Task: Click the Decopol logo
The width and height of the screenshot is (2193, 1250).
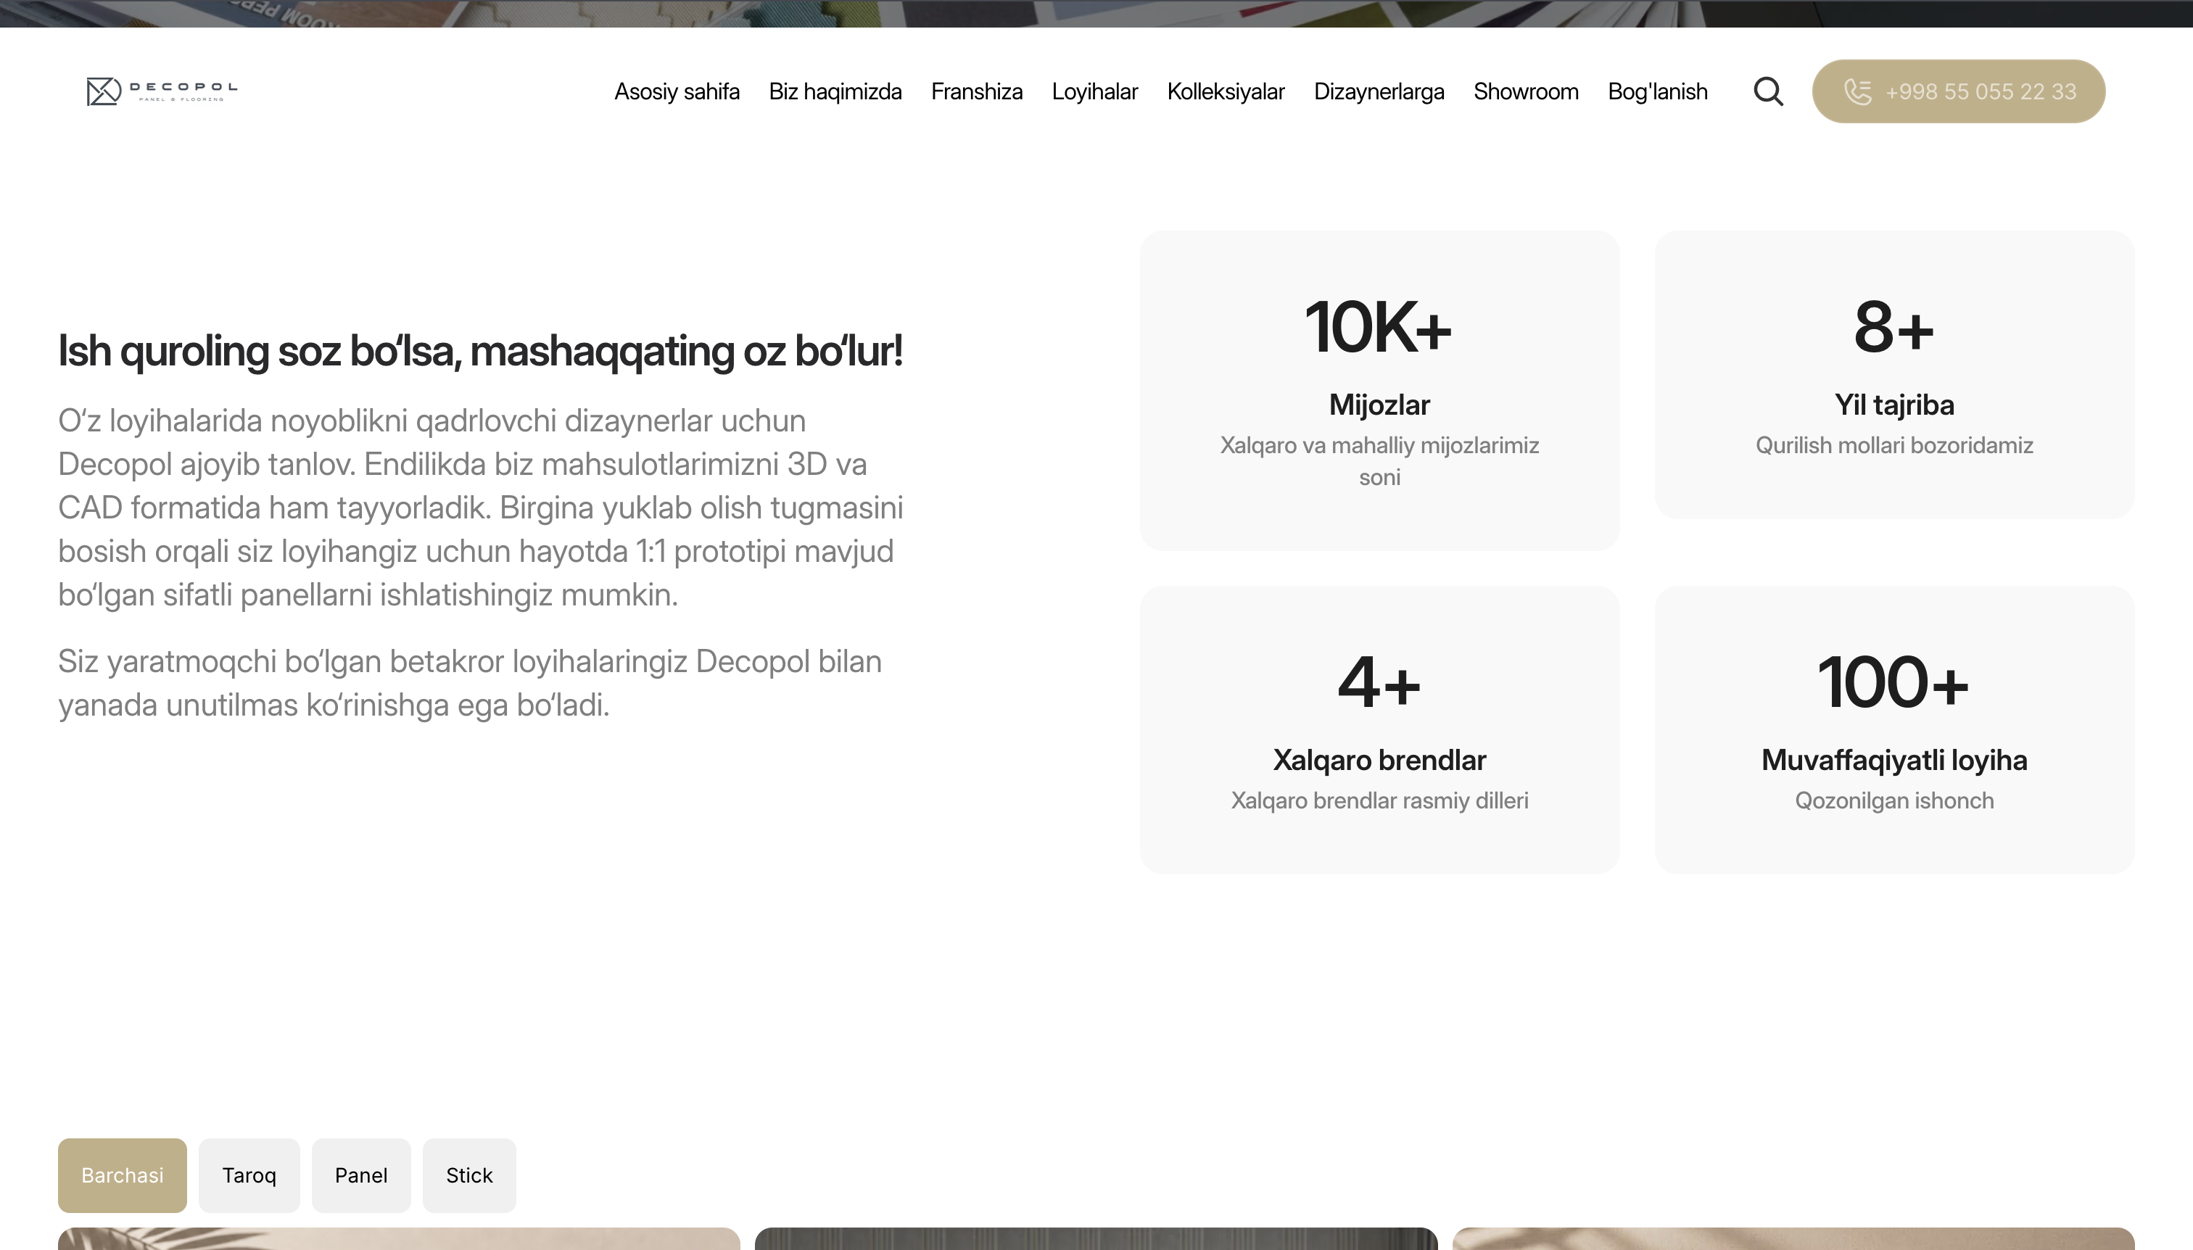Action: pyautogui.click(x=162, y=91)
